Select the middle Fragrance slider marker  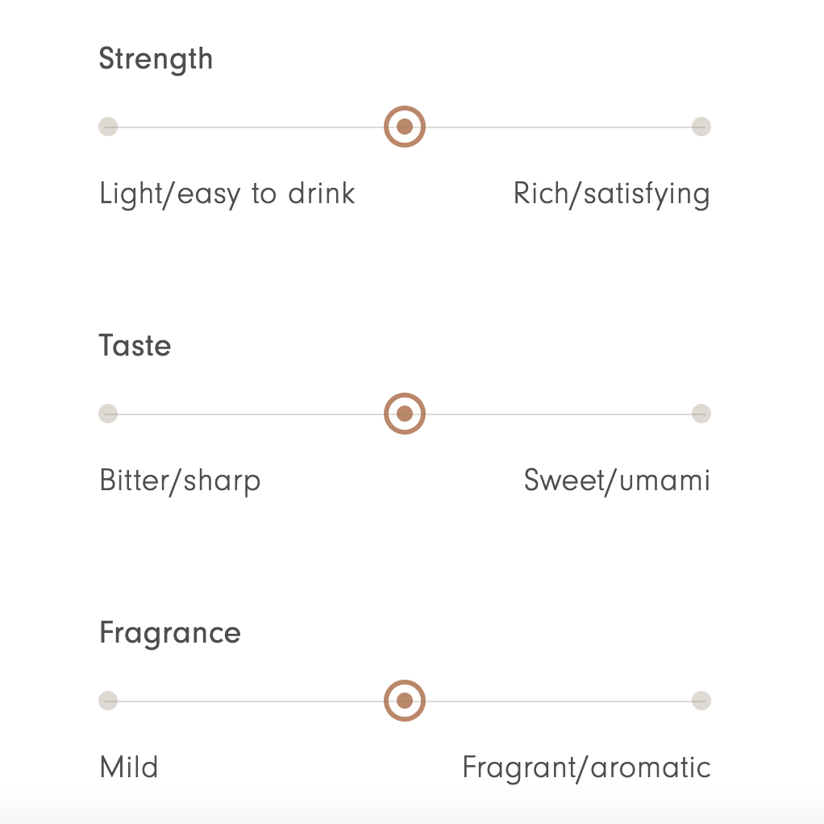[405, 701]
